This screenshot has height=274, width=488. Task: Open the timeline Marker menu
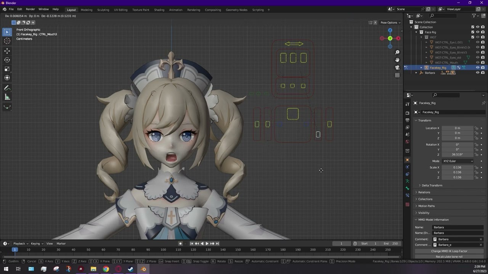[61, 244]
